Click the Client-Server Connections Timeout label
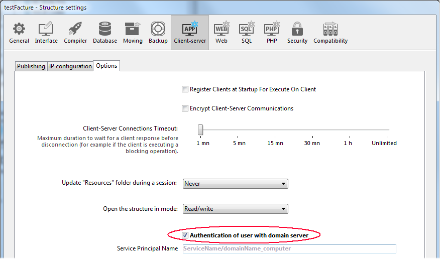The width and height of the screenshot is (440, 259). (131, 128)
